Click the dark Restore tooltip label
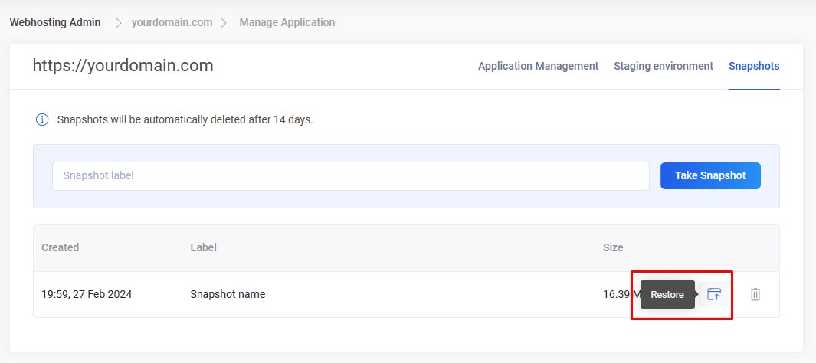 (x=667, y=295)
